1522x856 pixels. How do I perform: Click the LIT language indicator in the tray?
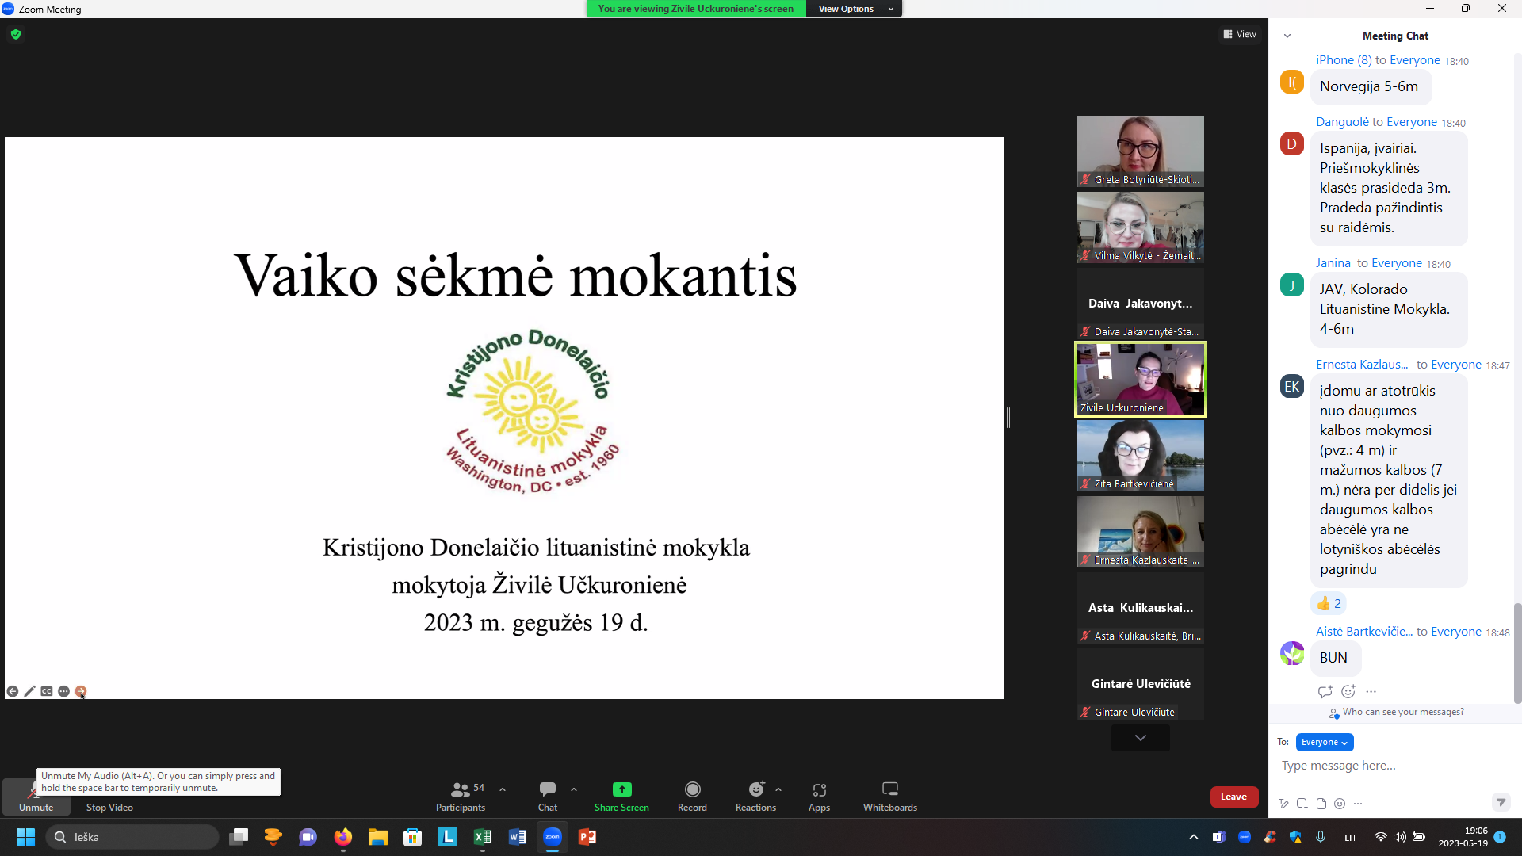[x=1350, y=838]
